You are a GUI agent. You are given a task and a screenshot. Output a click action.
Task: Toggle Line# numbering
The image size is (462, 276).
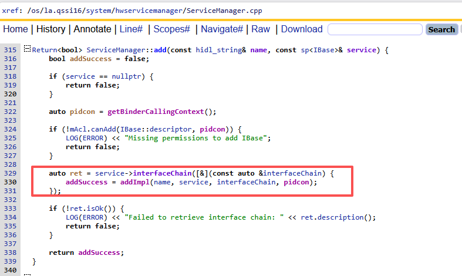(131, 29)
